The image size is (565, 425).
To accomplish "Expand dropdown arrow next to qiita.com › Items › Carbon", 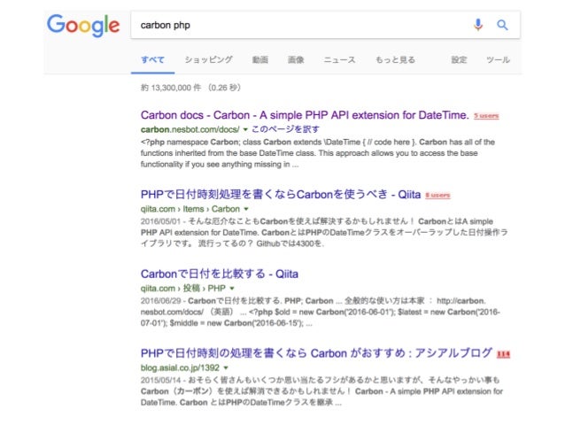I will click(246, 209).
